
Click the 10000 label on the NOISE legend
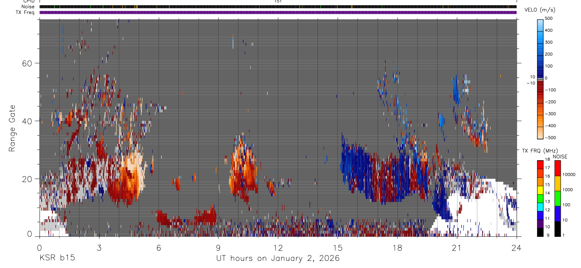[x=568, y=174]
